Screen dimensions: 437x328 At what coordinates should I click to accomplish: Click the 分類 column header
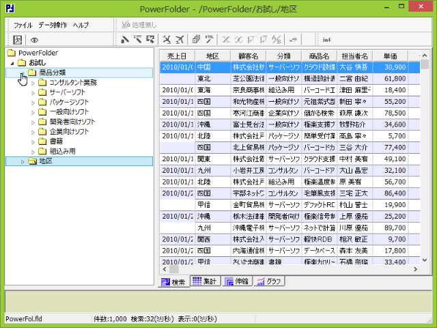coord(284,56)
